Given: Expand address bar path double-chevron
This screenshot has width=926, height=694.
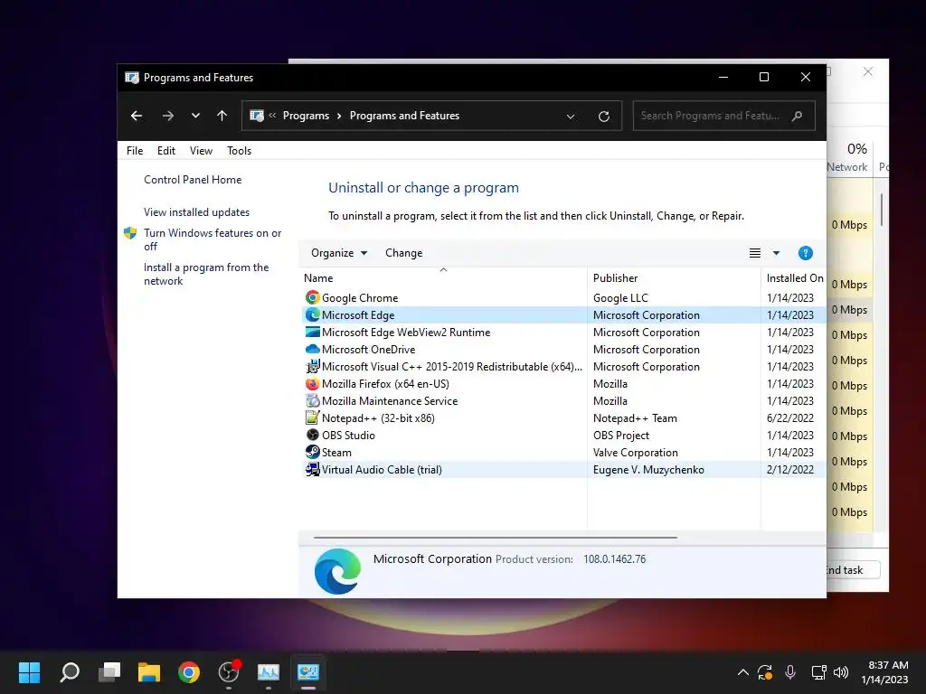Looking at the screenshot, I should pos(272,116).
